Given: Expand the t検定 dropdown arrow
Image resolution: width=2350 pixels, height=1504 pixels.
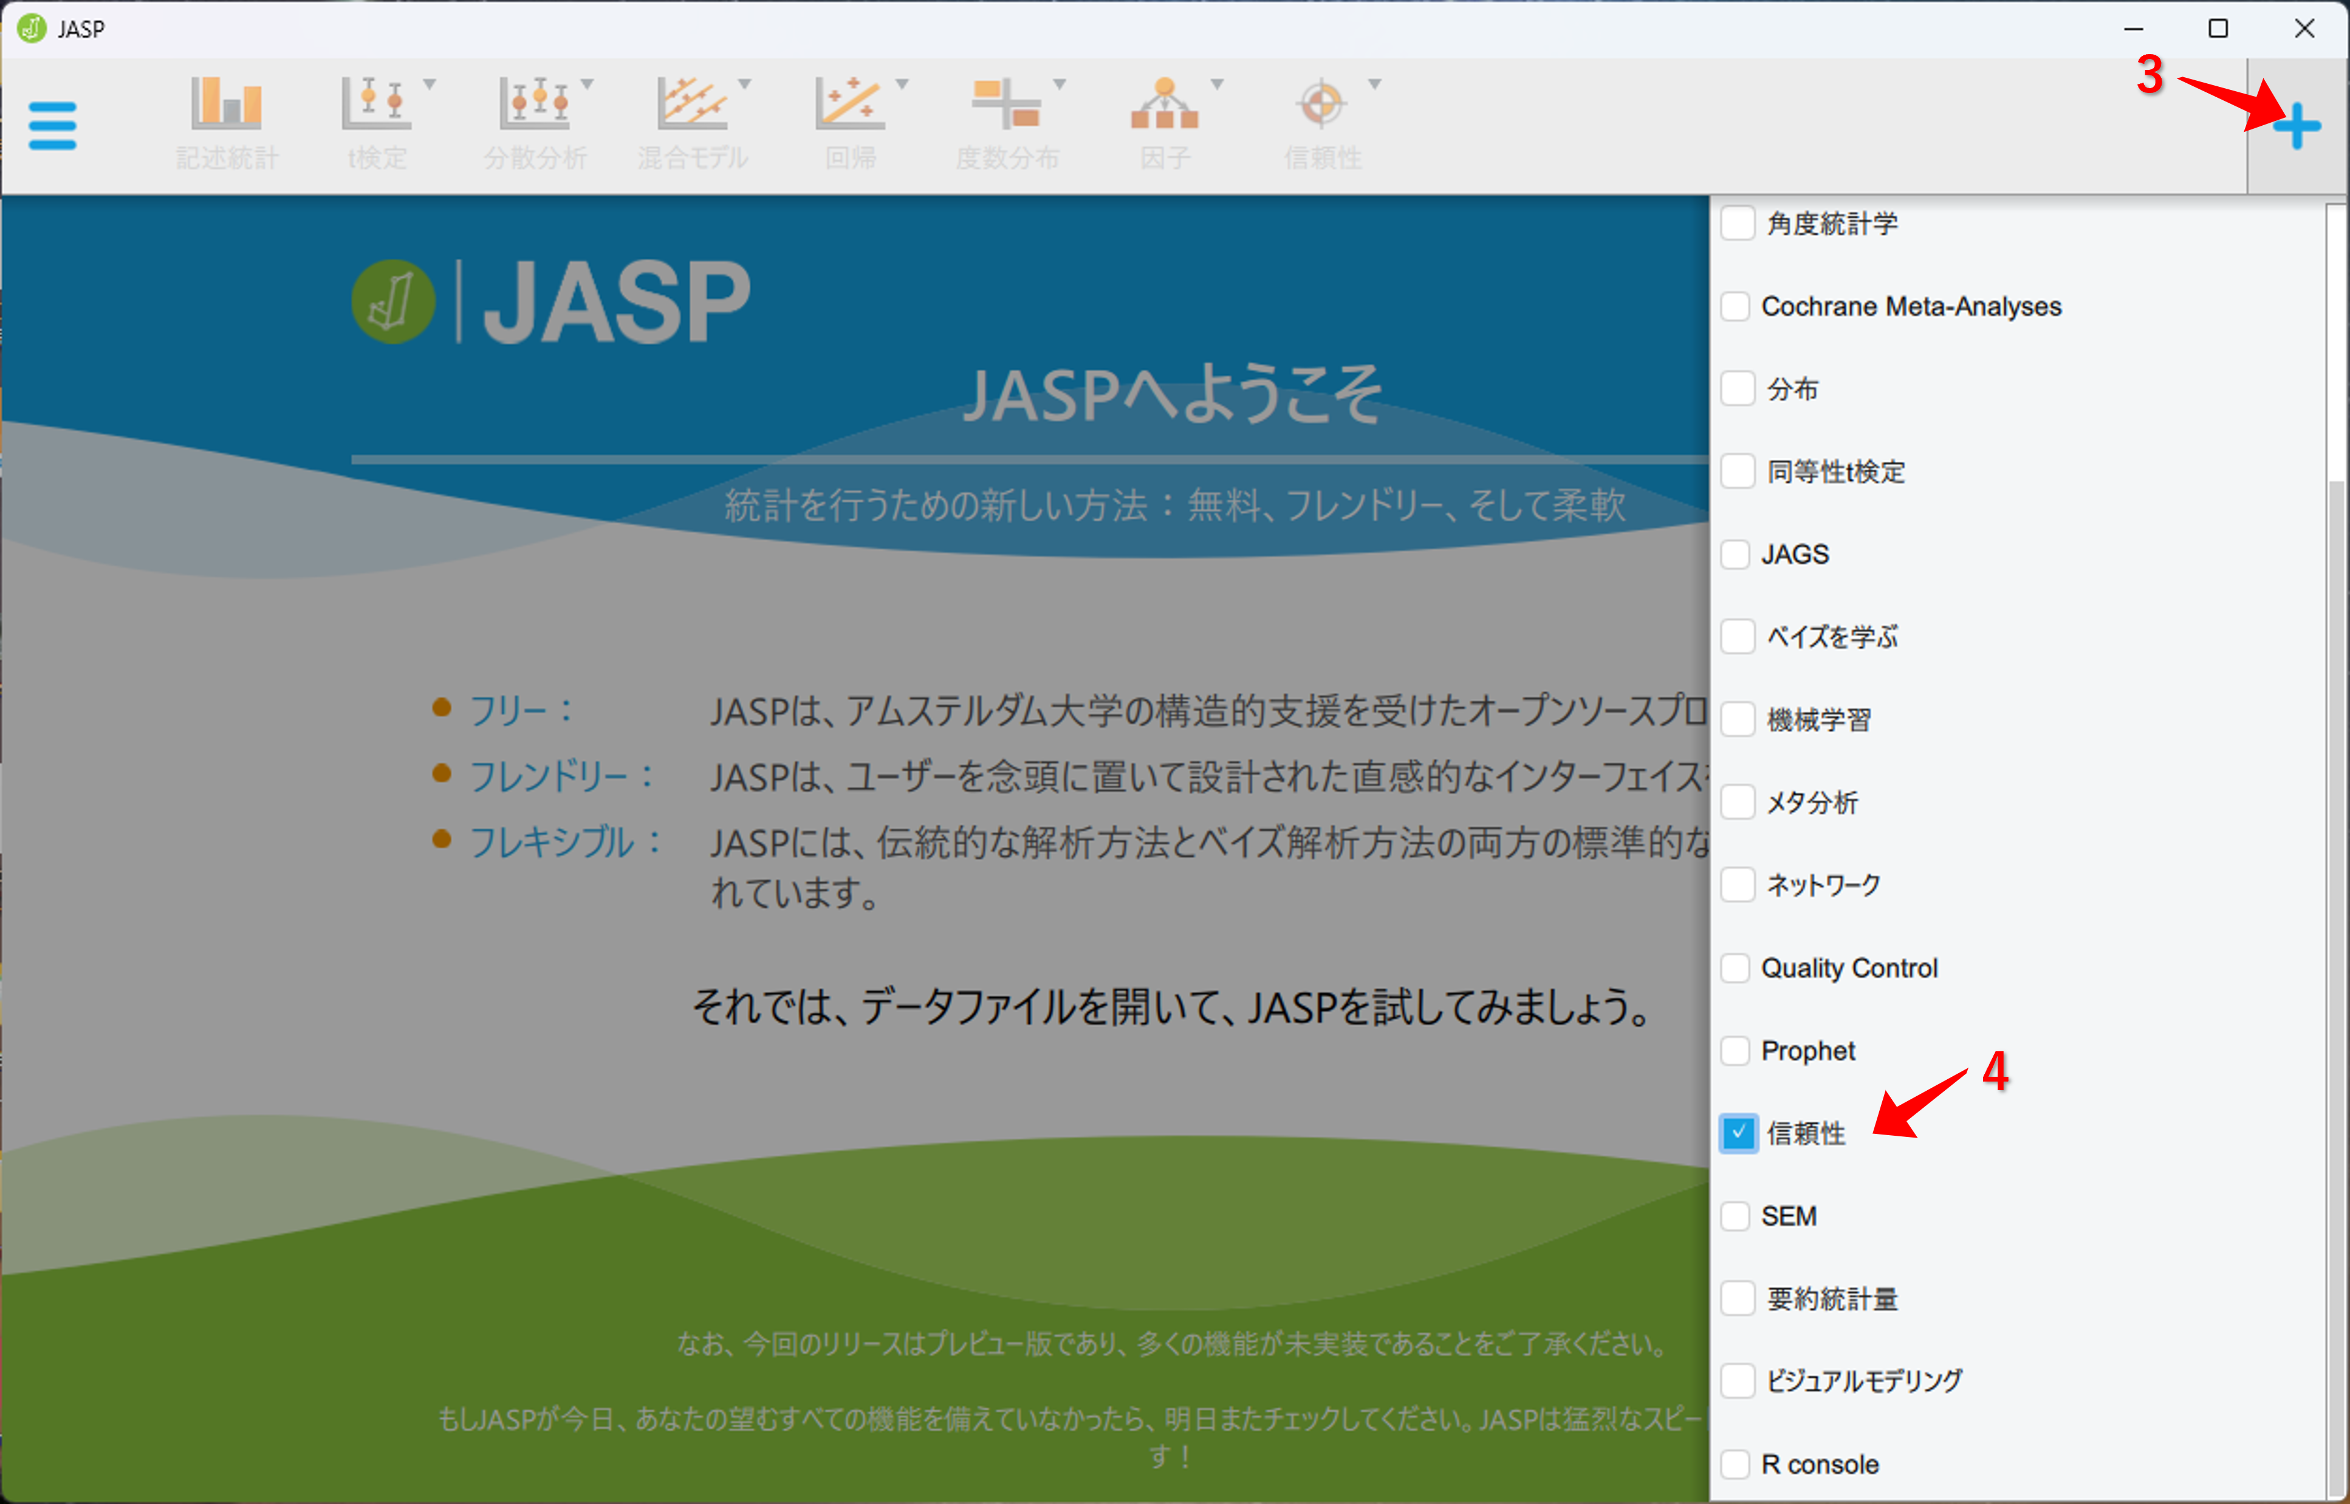Looking at the screenshot, I should 430,84.
